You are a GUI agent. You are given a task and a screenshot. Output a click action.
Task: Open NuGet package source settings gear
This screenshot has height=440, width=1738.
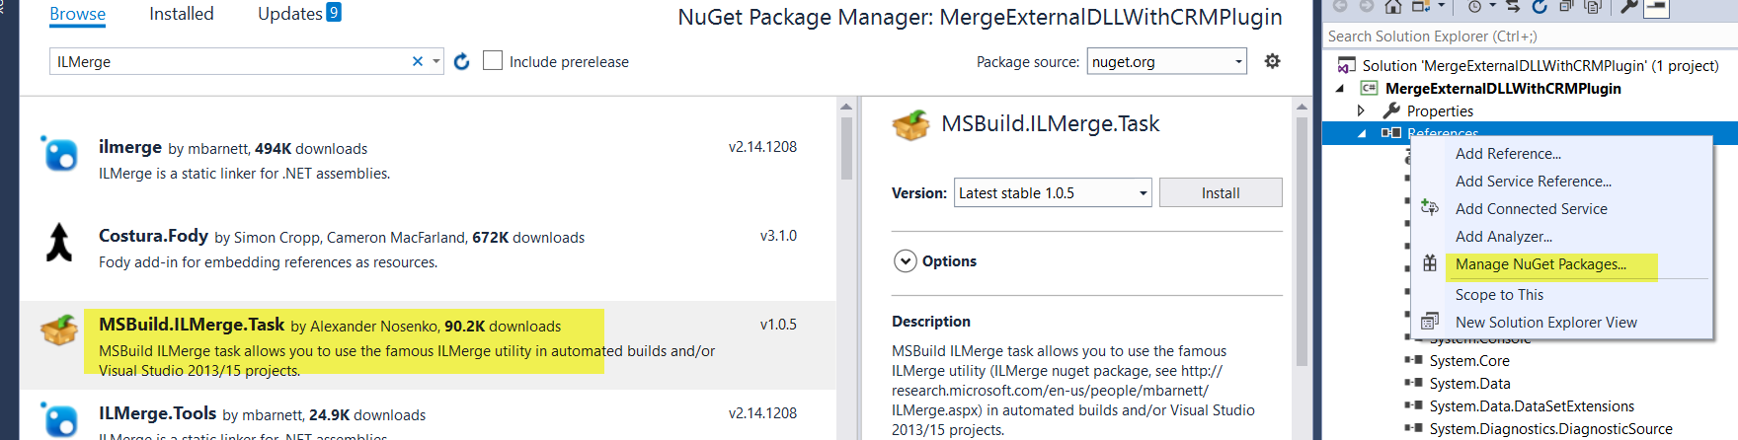click(1273, 61)
